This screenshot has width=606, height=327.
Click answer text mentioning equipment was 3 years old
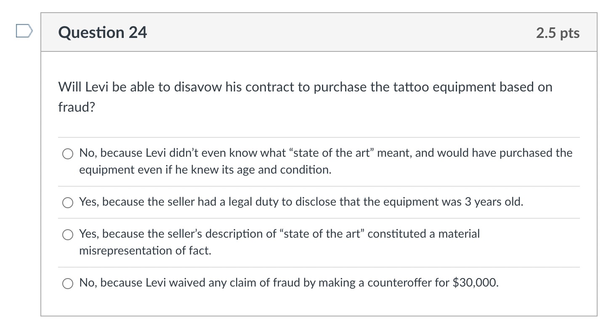click(300, 202)
